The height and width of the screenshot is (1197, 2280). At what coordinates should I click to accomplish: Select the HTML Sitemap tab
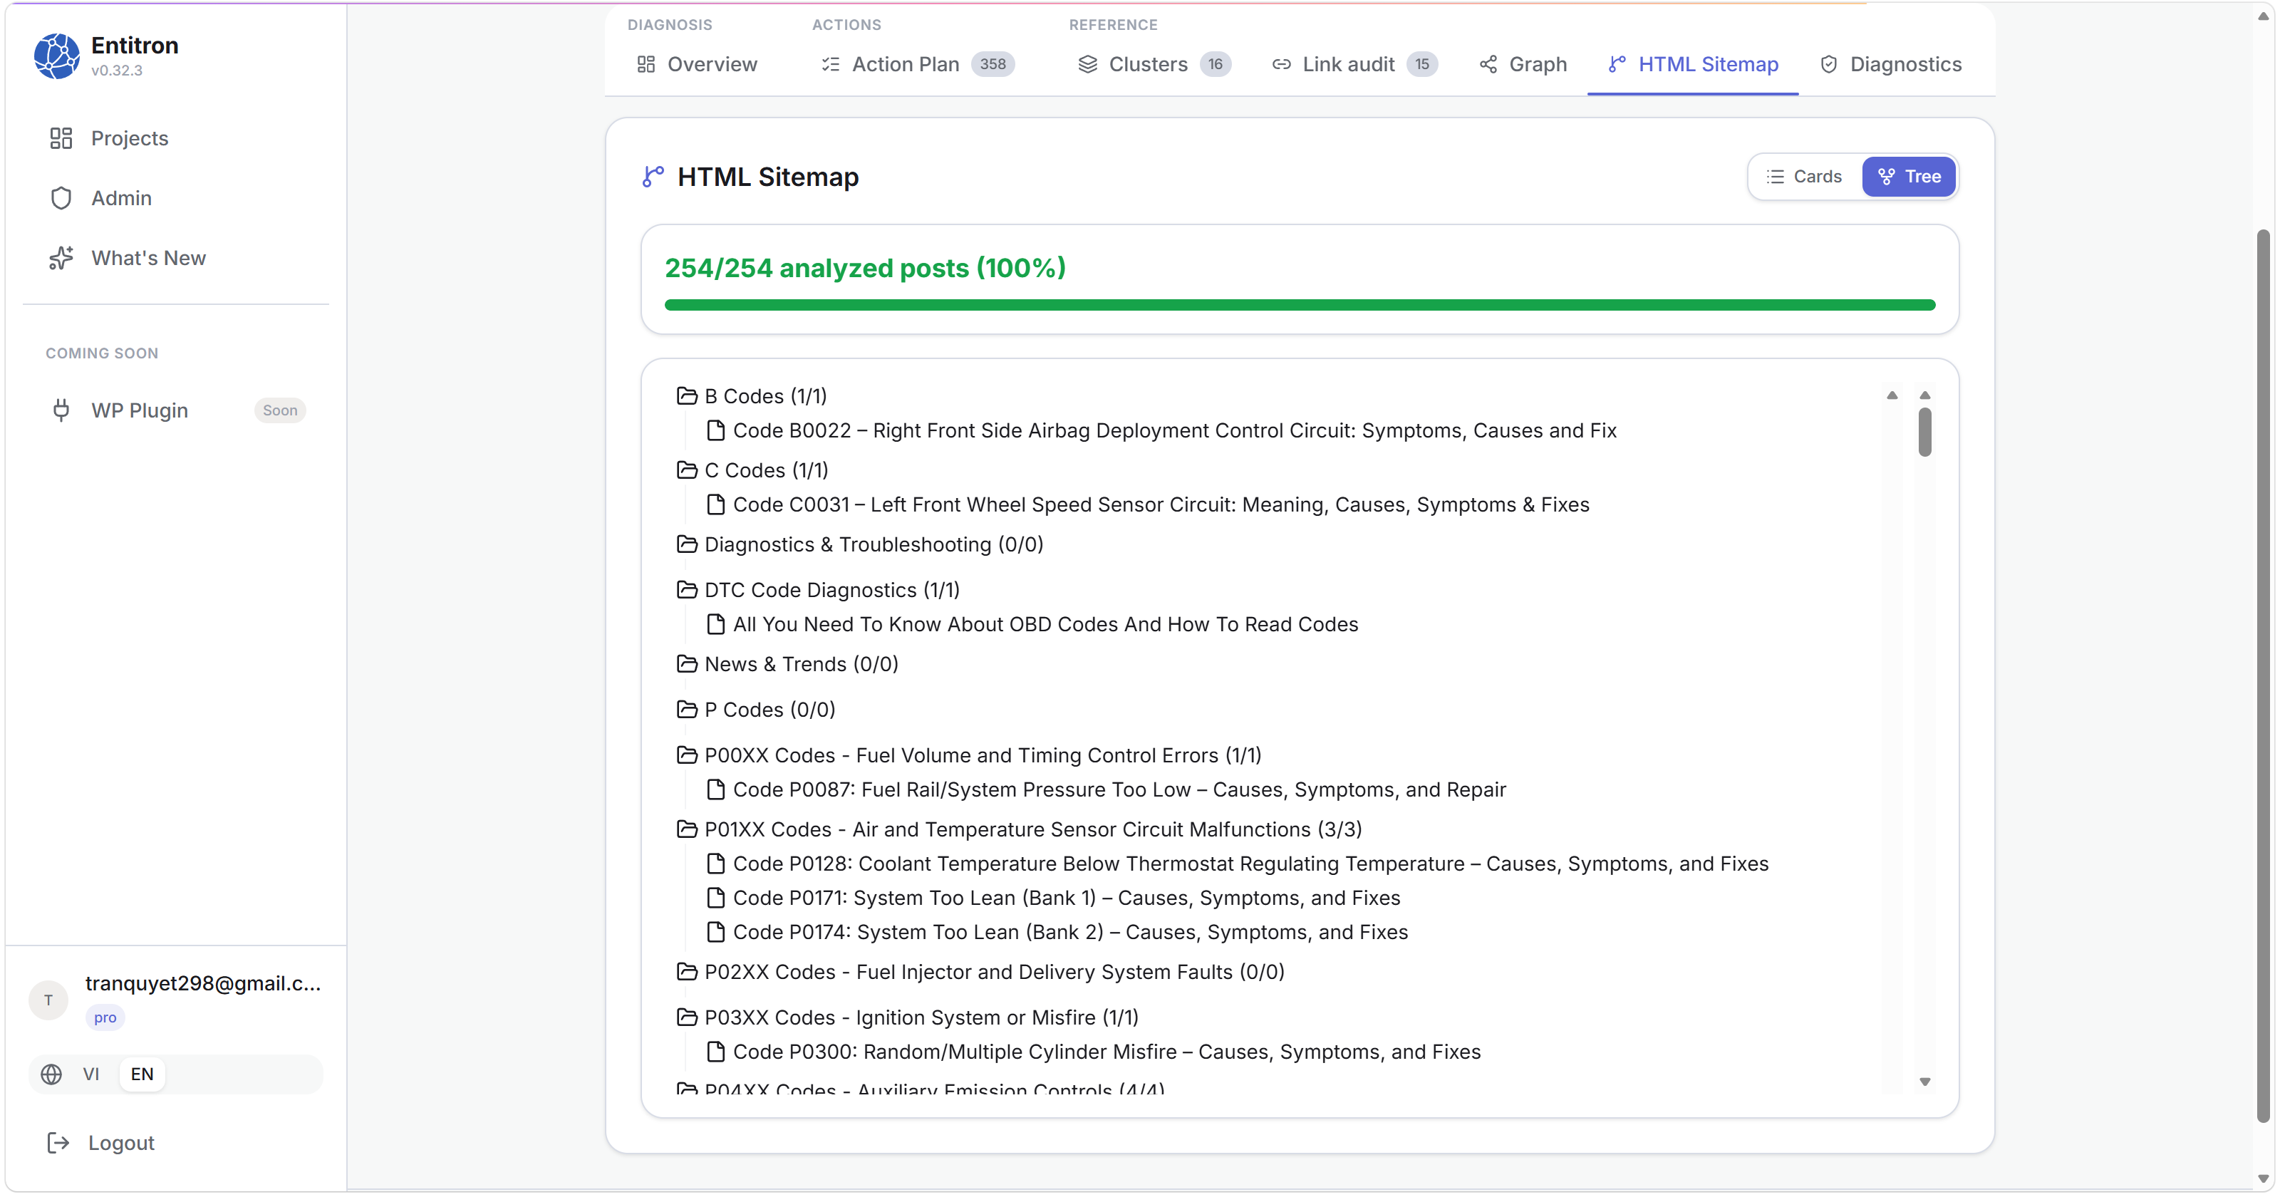[1692, 63]
